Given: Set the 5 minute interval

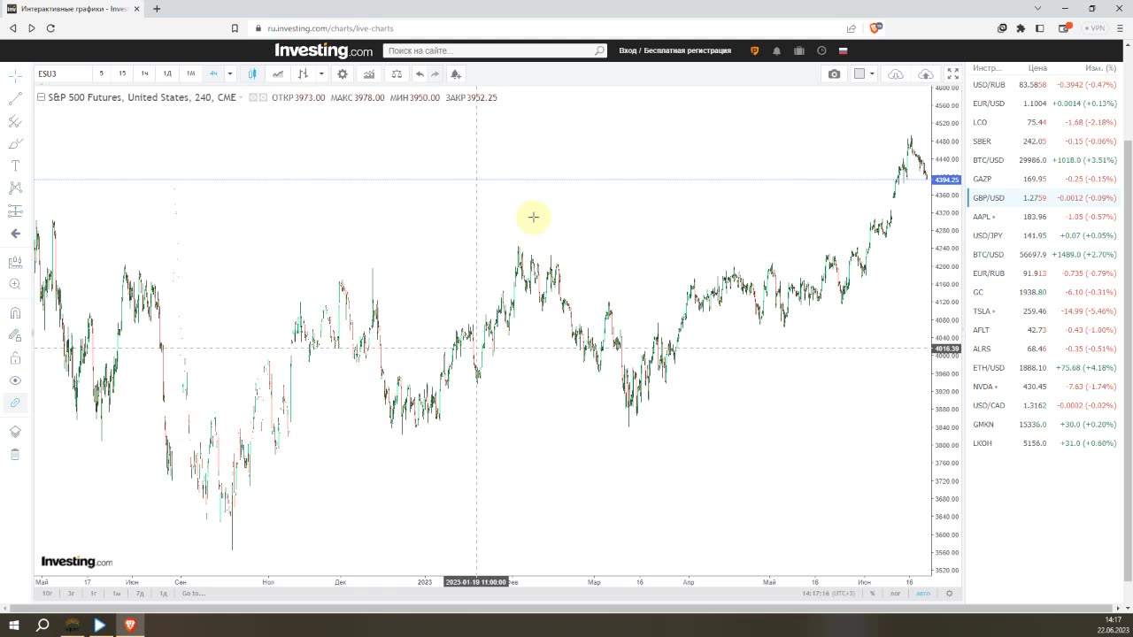Looking at the screenshot, I should (x=101, y=73).
